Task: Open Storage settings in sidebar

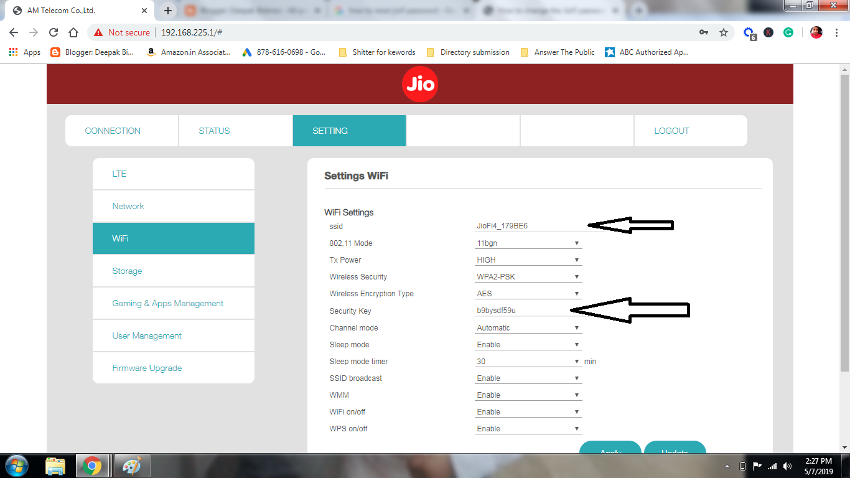Action: pos(174,271)
